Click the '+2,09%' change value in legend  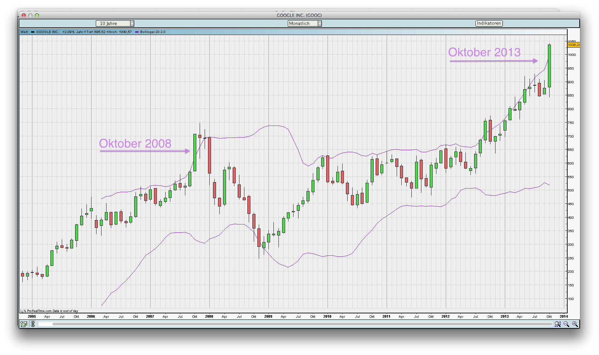(x=68, y=32)
